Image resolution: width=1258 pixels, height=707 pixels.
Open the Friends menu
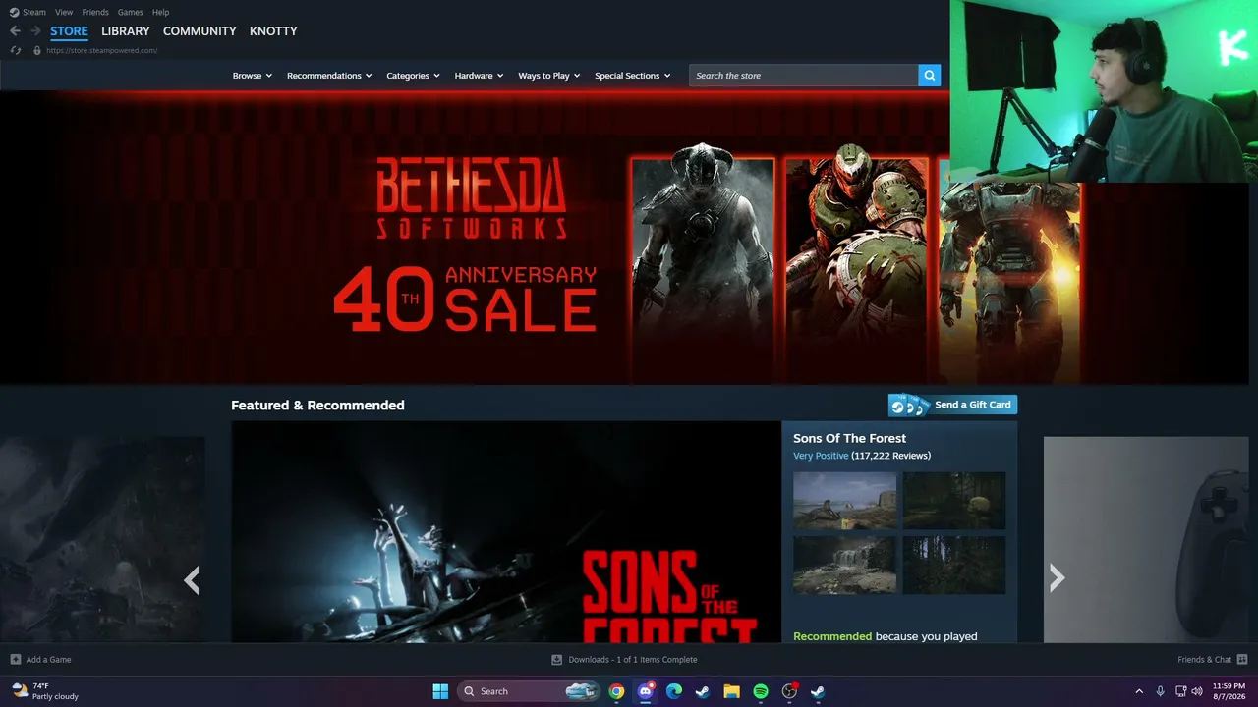[95, 12]
